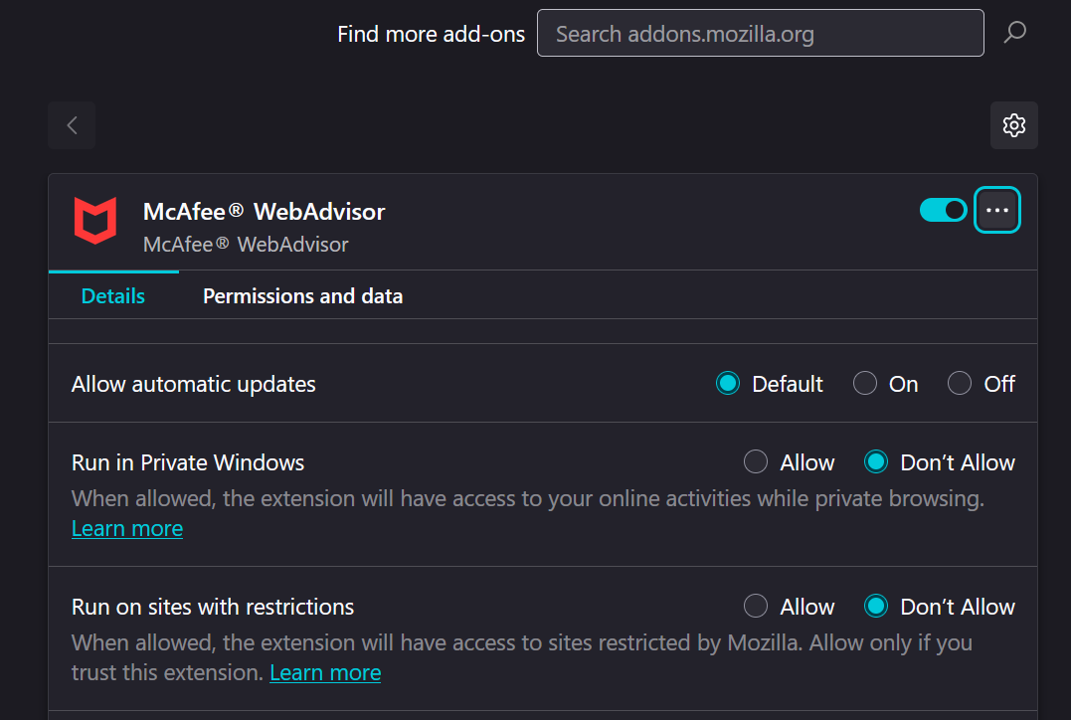Go back using the left chevron
1071x720 pixels.
coord(72,125)
